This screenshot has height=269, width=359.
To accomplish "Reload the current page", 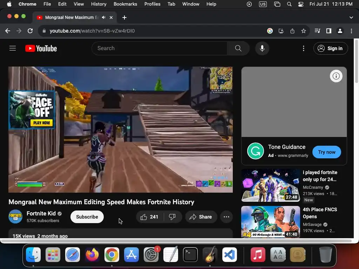I will pyautogui.click(x=30, y=31).
